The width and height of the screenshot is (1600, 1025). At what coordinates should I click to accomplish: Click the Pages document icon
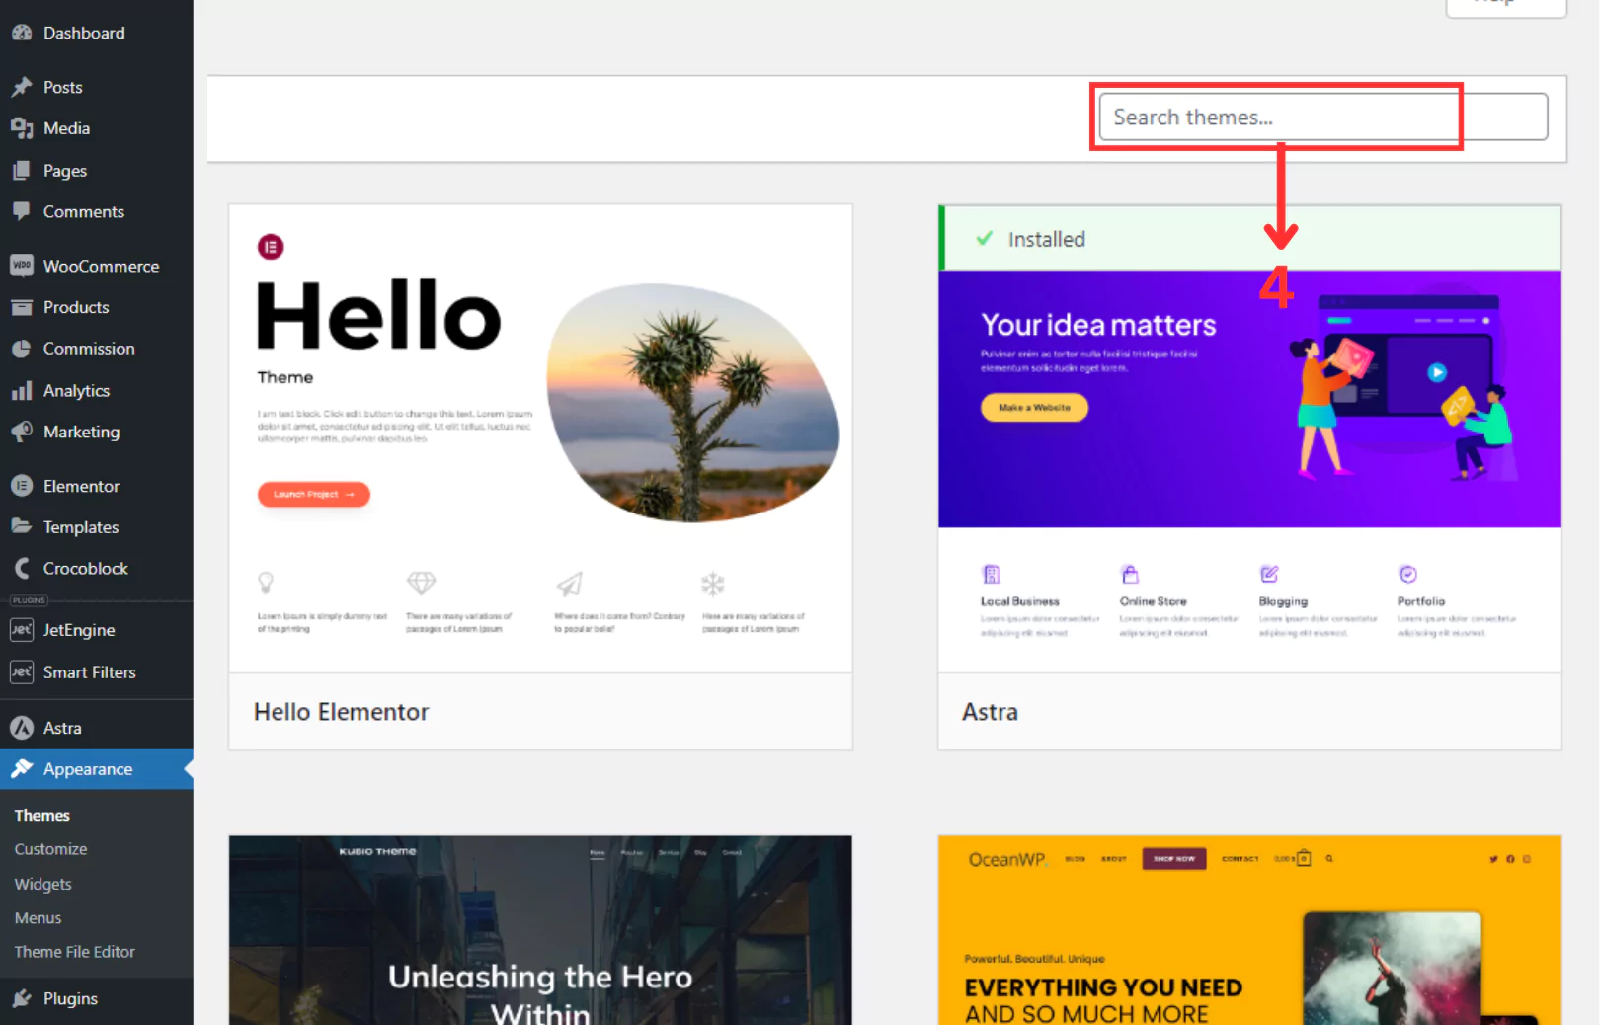pos(22,171)
